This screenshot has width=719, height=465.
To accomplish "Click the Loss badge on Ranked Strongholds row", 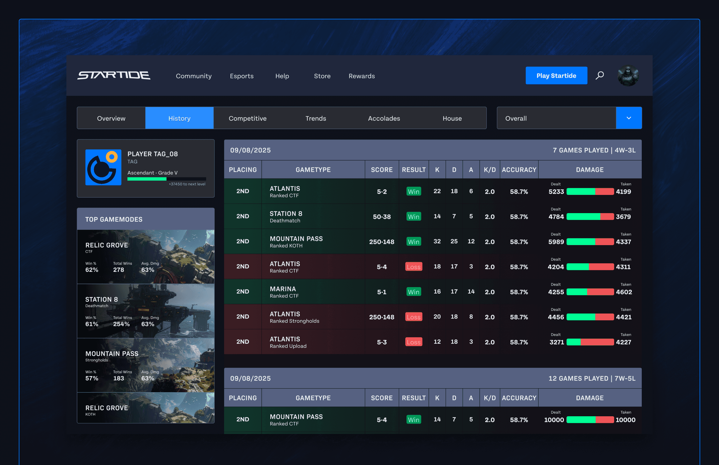I will 414,317.
